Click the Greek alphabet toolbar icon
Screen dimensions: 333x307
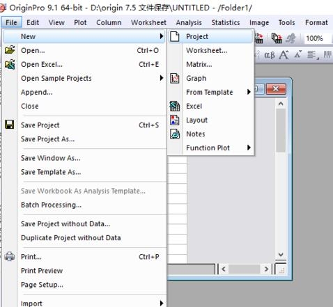[x=270, y=55]
